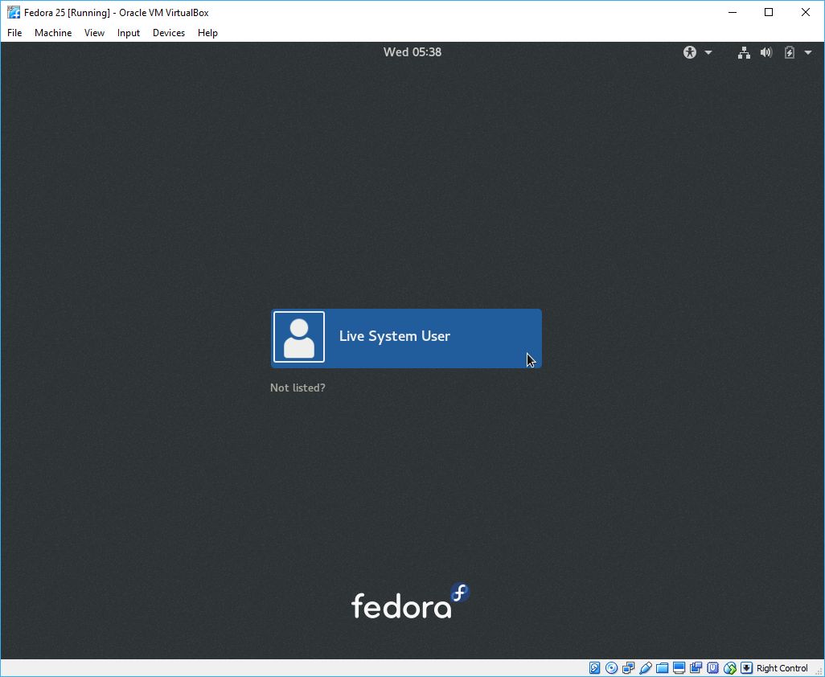Open the File menu
Viewport: 825px width, 677px height.
point(14,33)
